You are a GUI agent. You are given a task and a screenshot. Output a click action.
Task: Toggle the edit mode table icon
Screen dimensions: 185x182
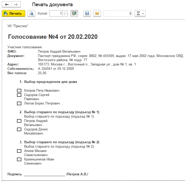(x=75, y=13)
